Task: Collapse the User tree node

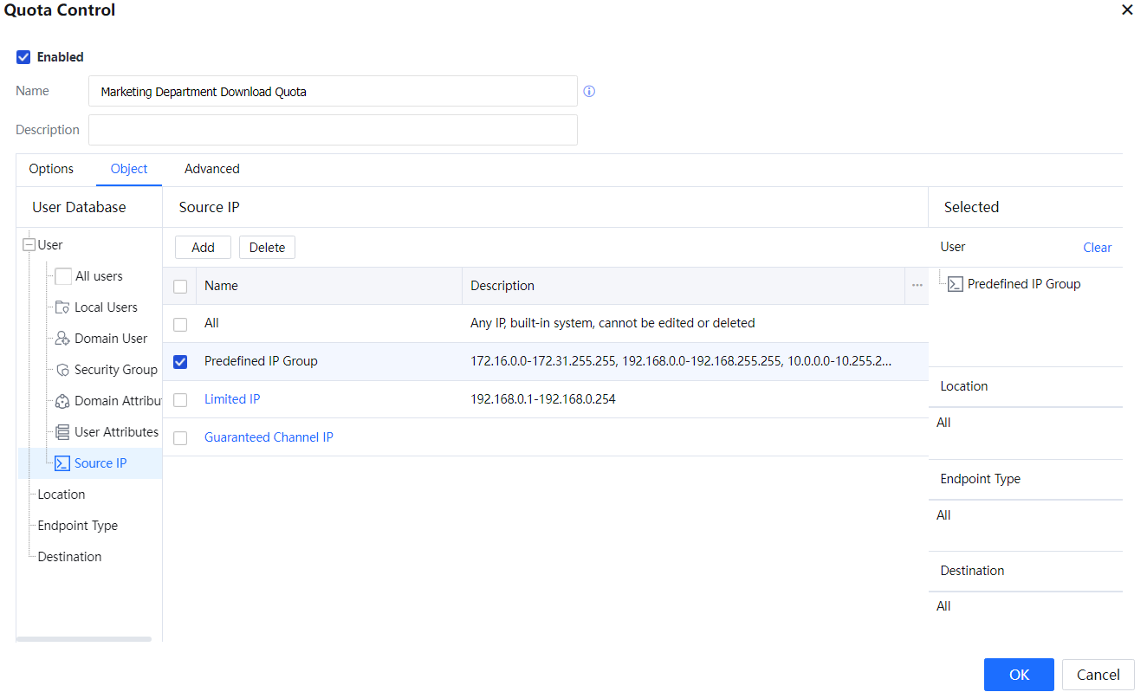Action: point(29,245)
